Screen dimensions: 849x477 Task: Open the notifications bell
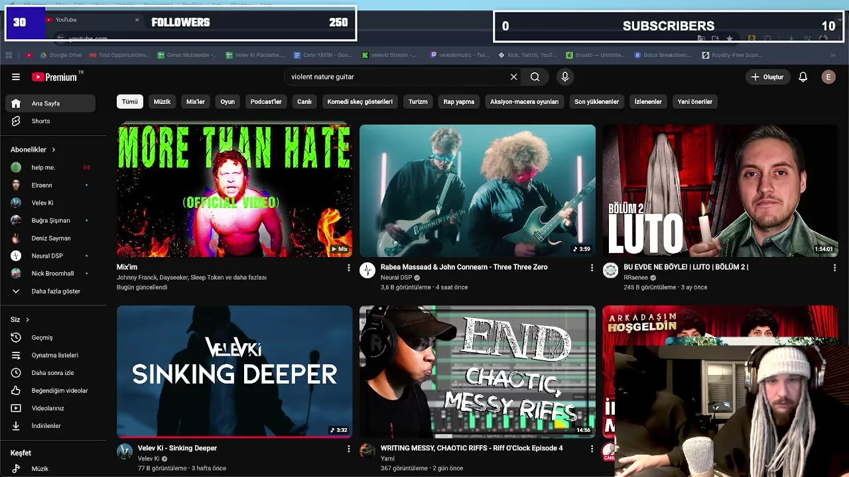click(x=803, y=77)
